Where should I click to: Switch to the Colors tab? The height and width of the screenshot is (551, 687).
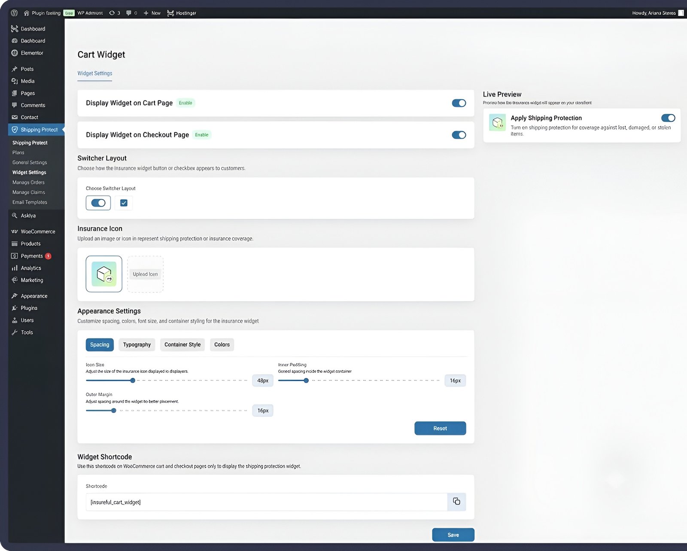222,344
